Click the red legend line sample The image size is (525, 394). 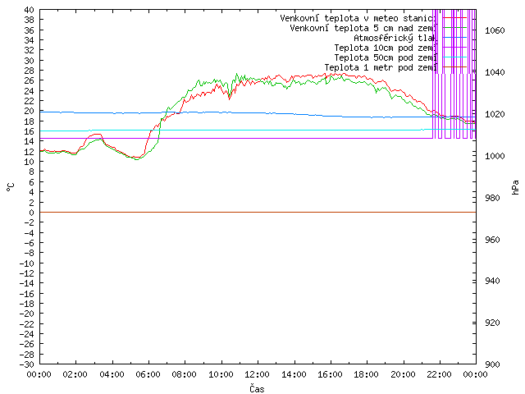click(454, 17)
